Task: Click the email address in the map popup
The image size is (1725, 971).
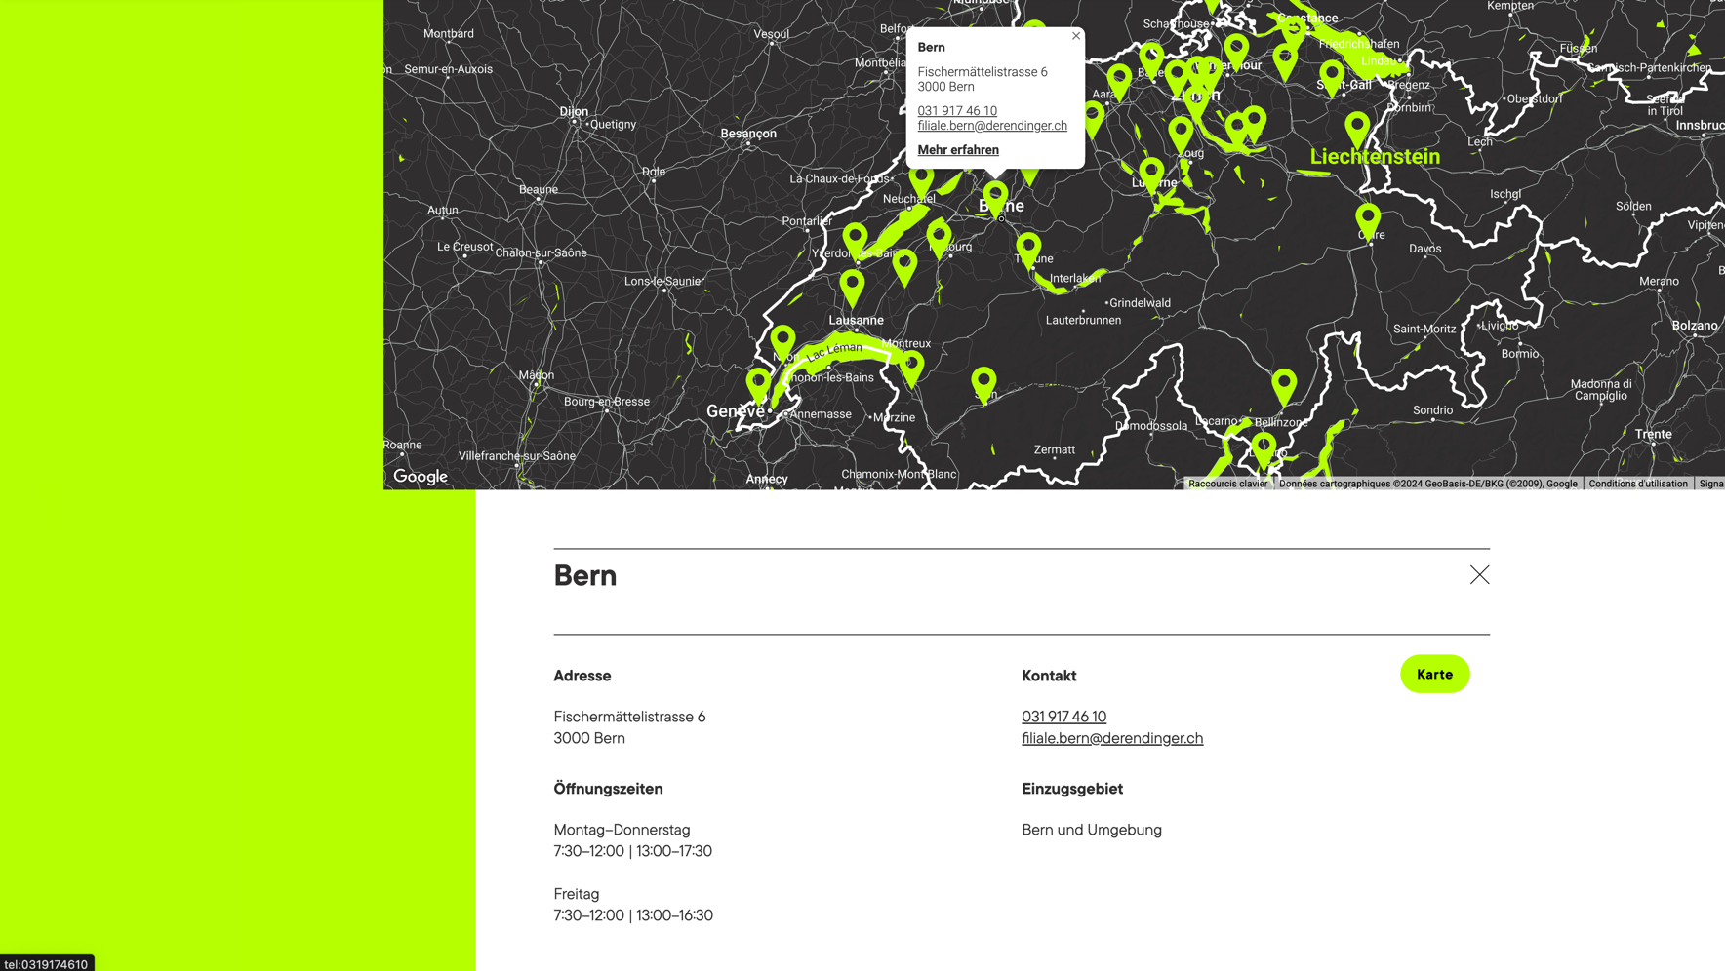Action: tap(992, 126)
